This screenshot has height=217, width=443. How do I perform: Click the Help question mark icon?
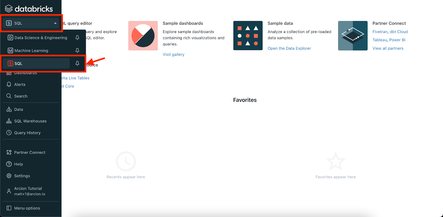9,164
